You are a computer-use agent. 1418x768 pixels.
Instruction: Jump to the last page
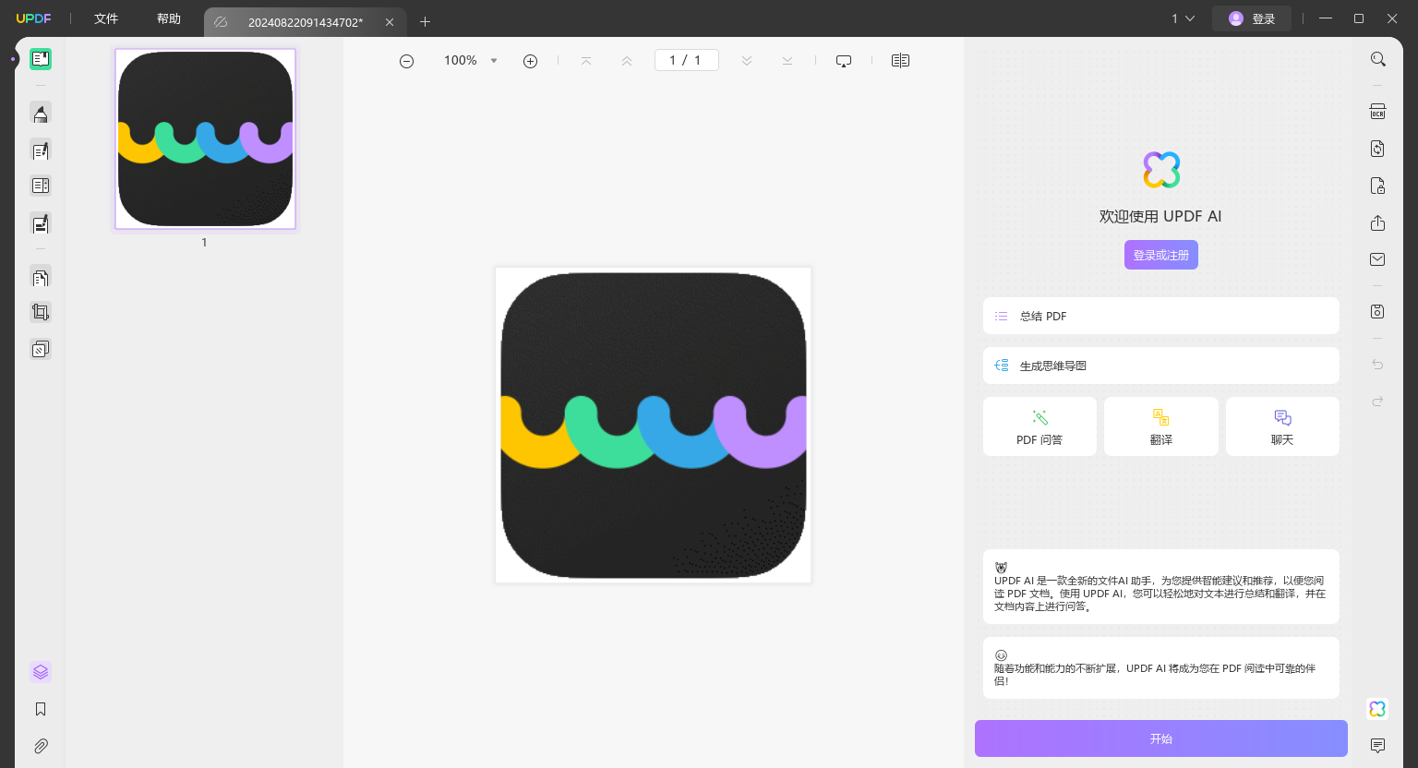787,61
